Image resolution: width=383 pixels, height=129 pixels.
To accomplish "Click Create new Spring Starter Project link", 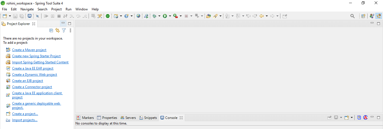I will [x=36, y=56].
